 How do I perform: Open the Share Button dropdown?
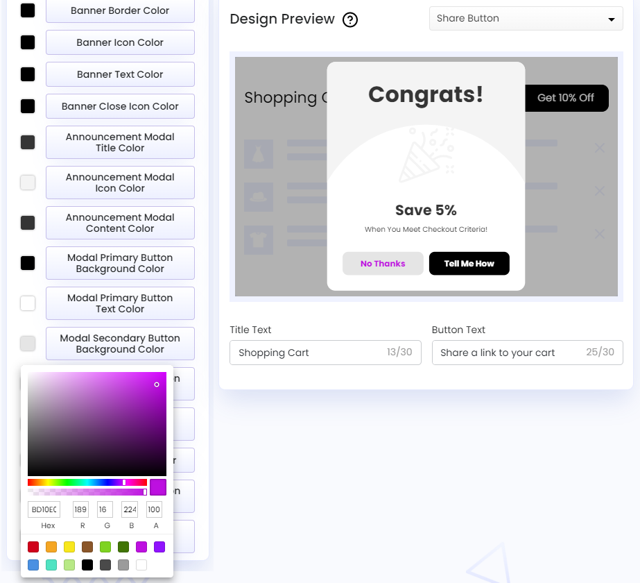[526, 18]
